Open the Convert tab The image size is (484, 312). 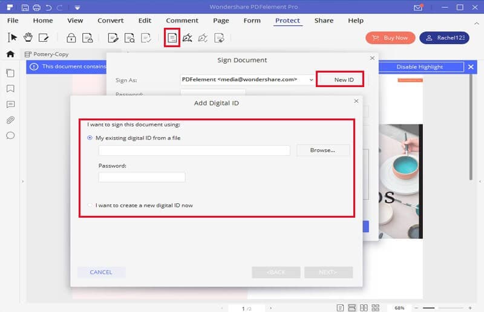coord(111,21)
